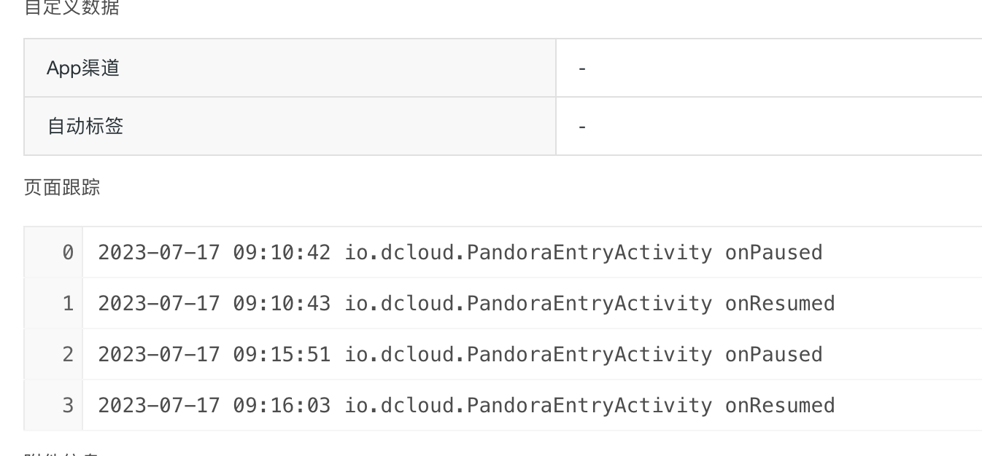Click onPaused in log line 2
This screenshot has height=456, width=982.
773,354
